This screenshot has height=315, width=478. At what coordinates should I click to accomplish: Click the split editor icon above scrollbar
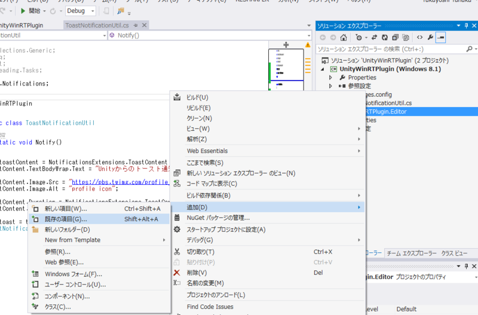point(286,45)
